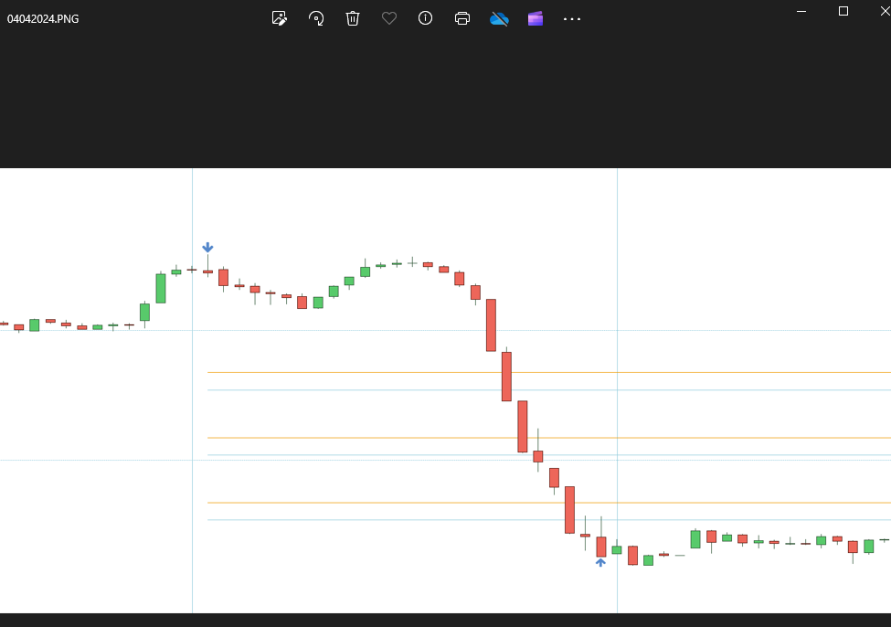The width and height of the screenshot is (891, 627).
Task: Click the OneDrive cloud icon
Action: [499, 18]
